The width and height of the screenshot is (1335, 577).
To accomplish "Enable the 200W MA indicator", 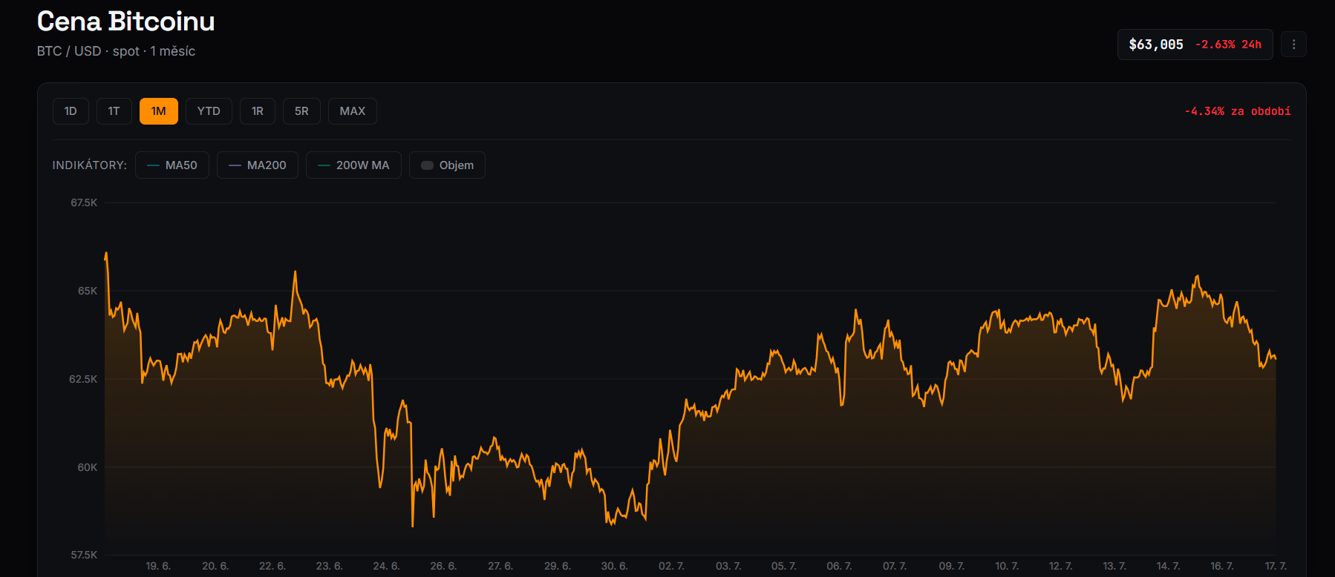I will point(353,165).
